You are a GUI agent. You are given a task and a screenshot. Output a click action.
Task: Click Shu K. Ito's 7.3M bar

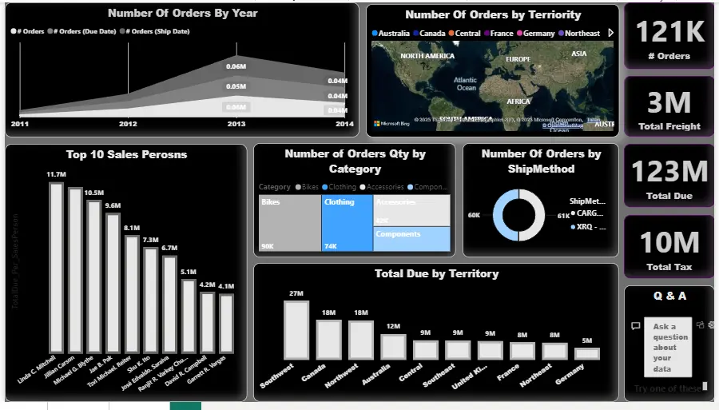(x=151, y=301)
